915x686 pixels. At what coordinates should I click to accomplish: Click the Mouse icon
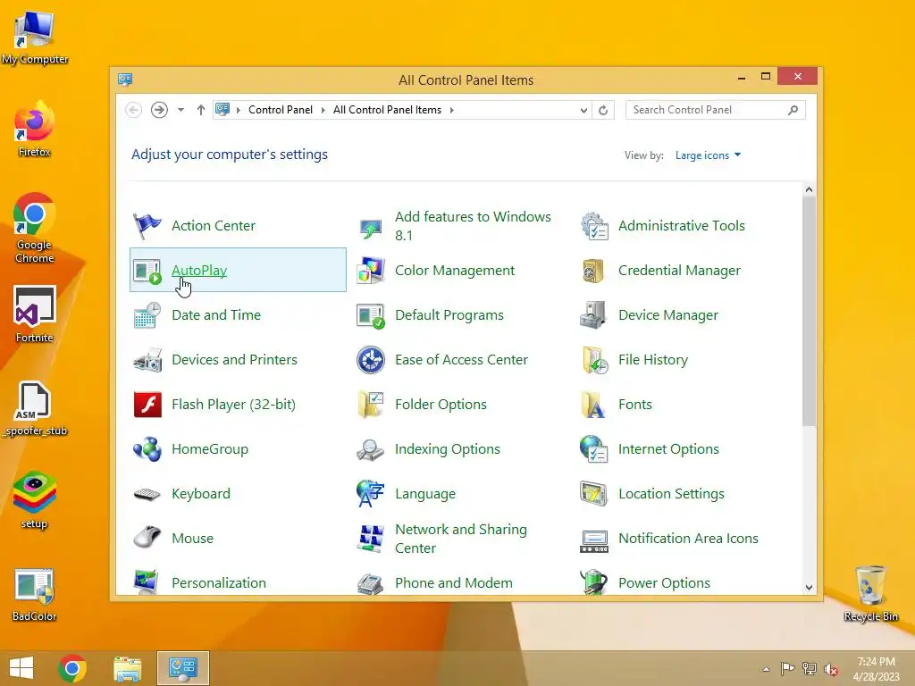147,536
